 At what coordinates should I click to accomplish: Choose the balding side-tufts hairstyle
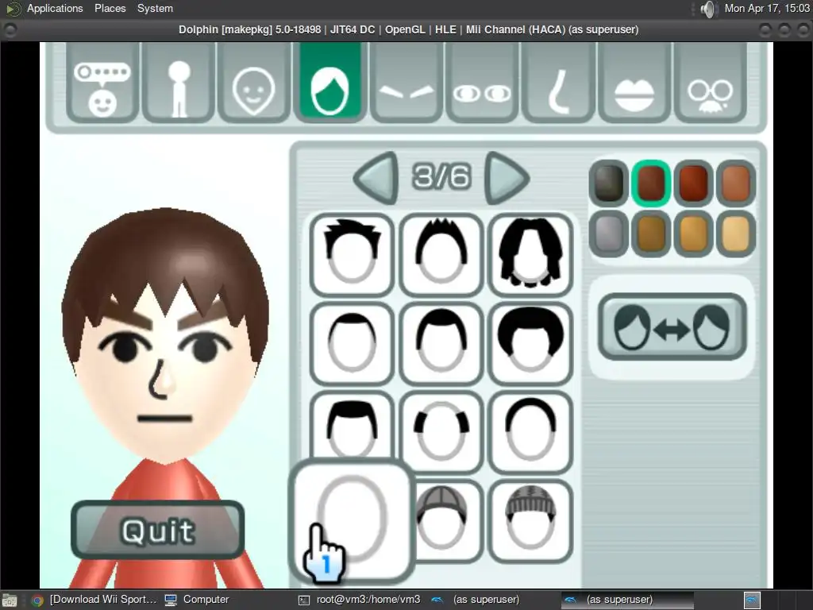tap(441, 433)
